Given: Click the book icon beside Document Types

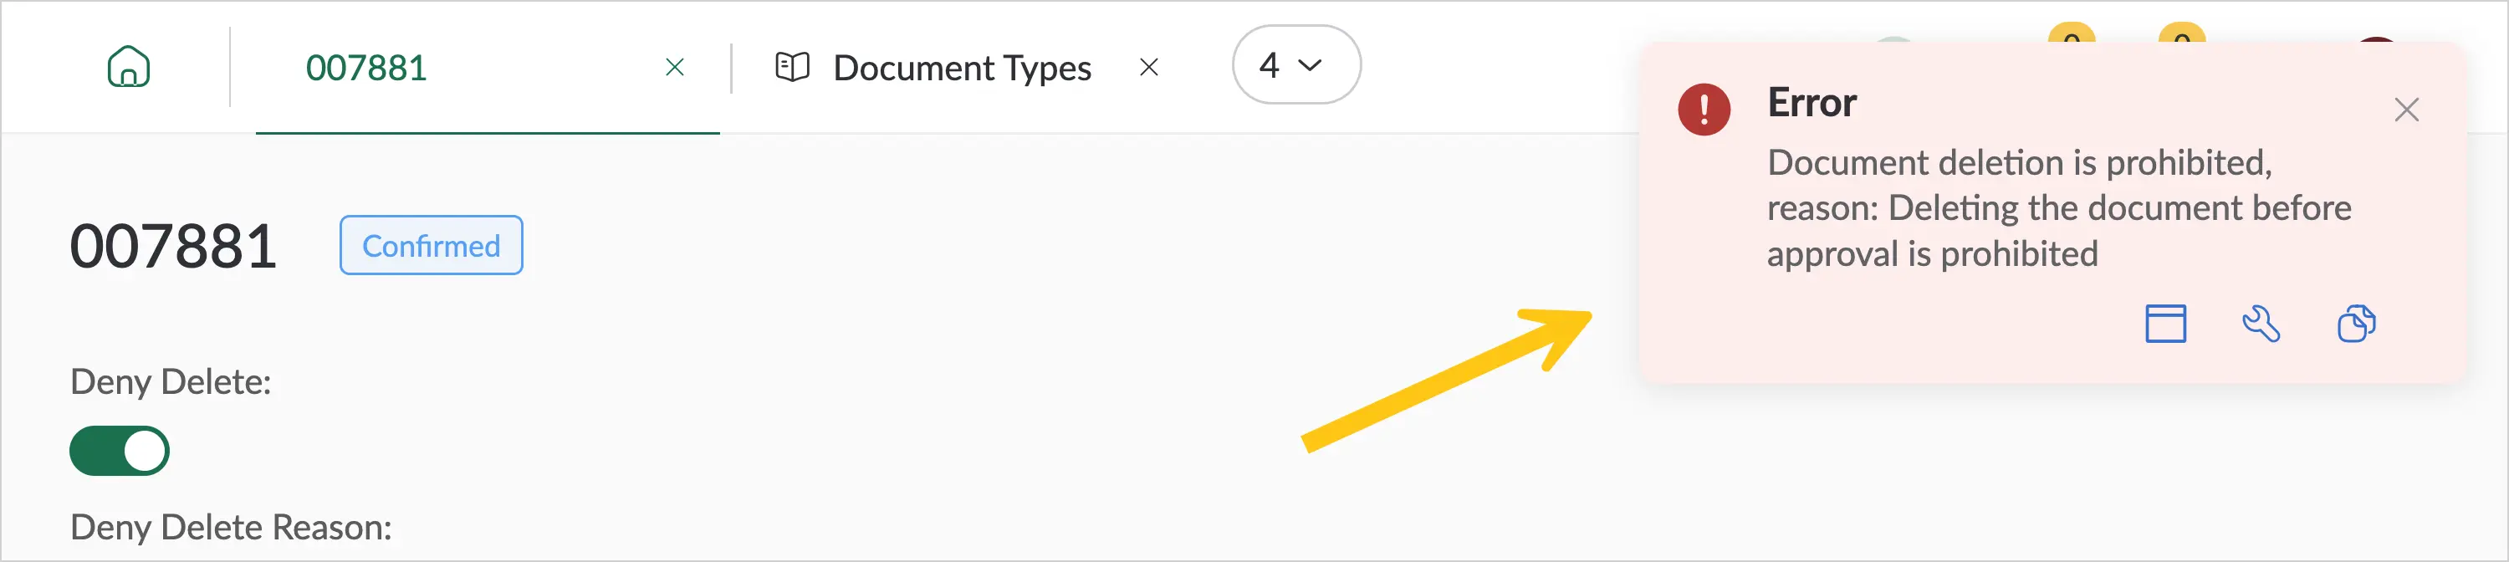Looking at the screenshot, I should pos(792,67).
